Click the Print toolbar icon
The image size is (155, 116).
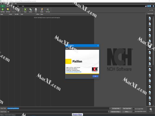(36, 10)
